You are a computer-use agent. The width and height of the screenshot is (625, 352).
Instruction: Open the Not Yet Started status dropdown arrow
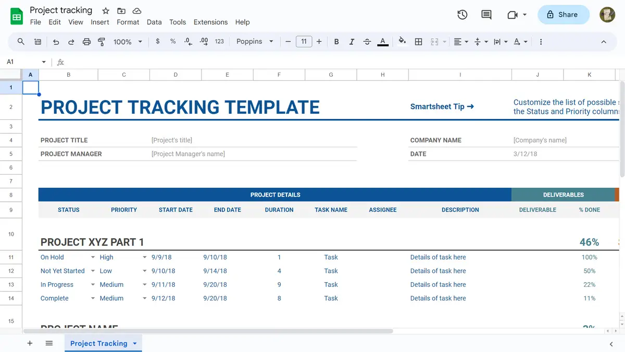(93, 271)
